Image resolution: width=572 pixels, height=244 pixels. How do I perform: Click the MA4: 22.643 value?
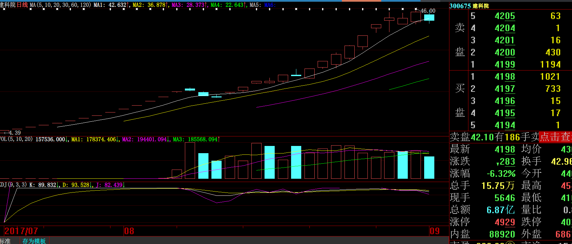click(228, 5)
